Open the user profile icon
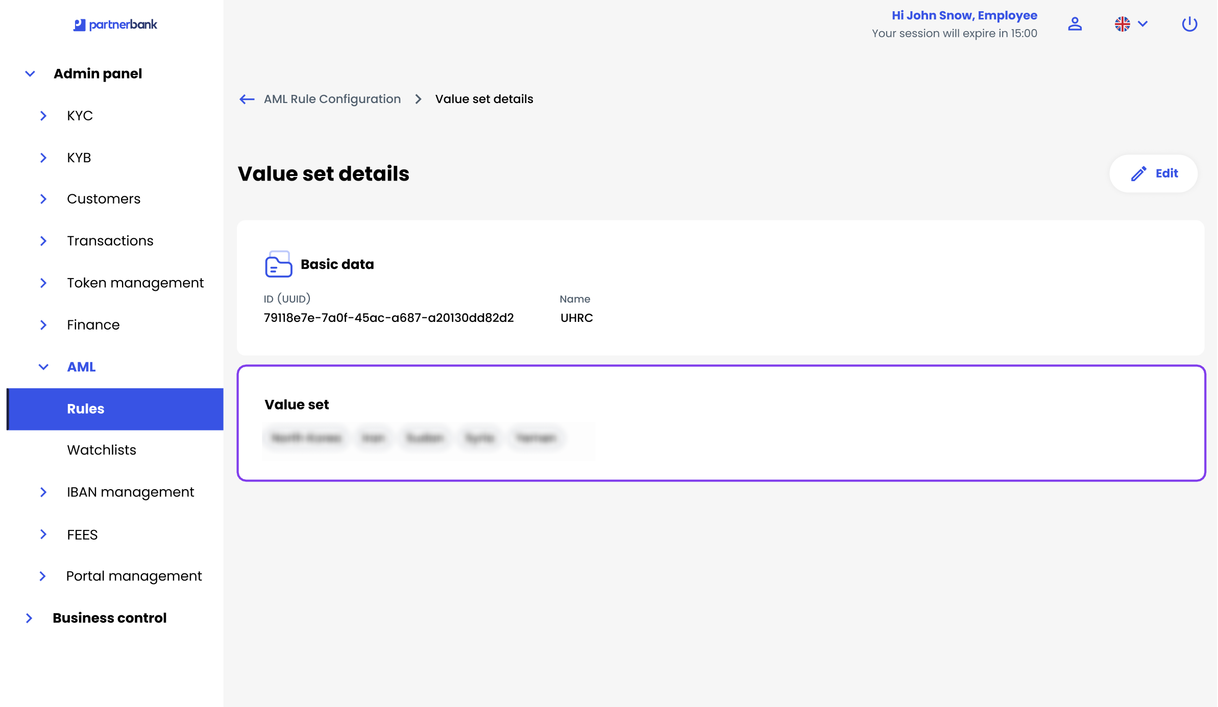Image resolution: width=1218 pixels, height=707 pixels. coord(1075,24)
